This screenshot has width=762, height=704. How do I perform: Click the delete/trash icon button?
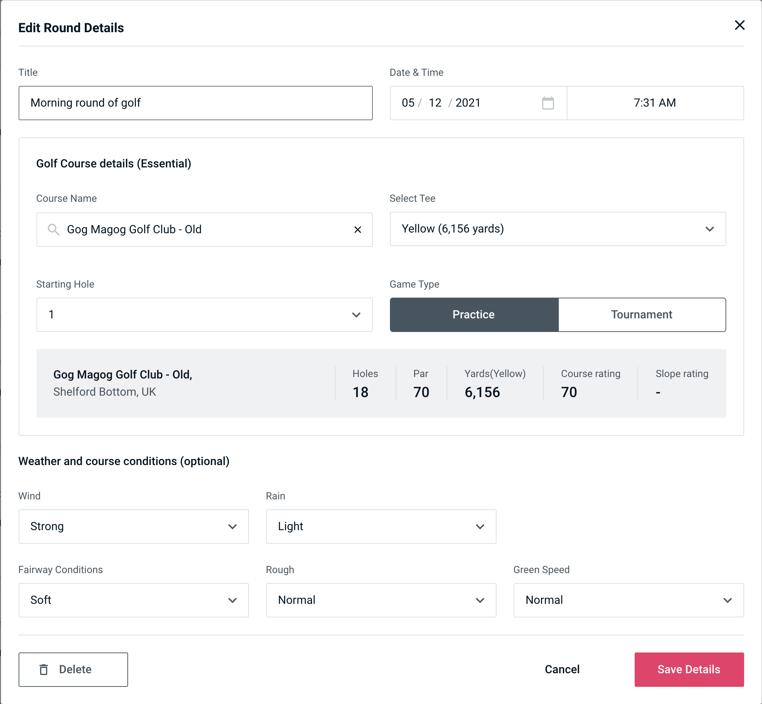point(44,669)
